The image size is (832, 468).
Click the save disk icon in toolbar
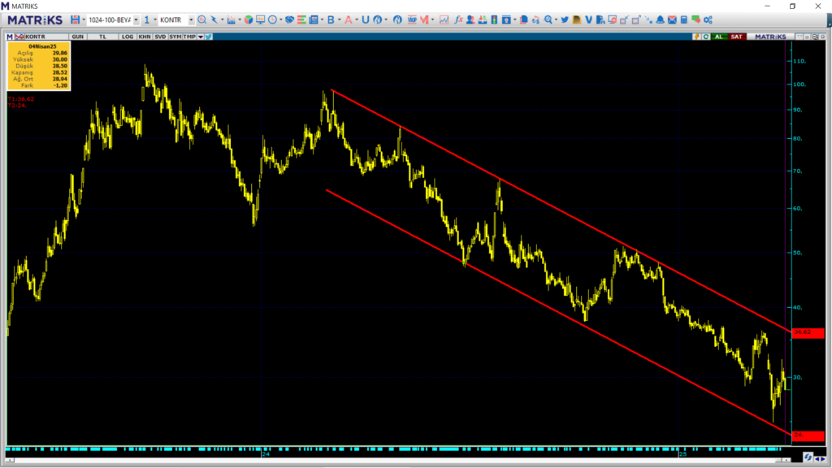tap(75, 19)
